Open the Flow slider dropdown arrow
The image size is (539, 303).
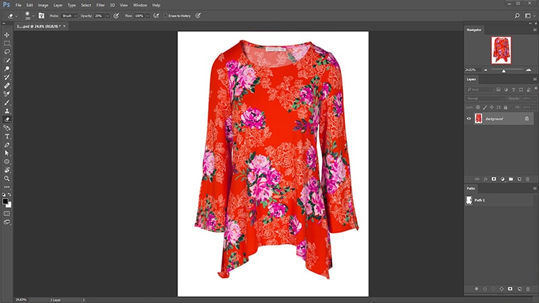tap(148, 15)
